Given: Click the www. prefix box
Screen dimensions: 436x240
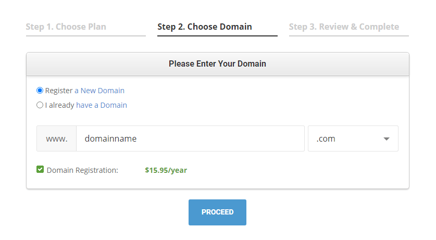Looking at the screenshot, I should pos(57,138).
